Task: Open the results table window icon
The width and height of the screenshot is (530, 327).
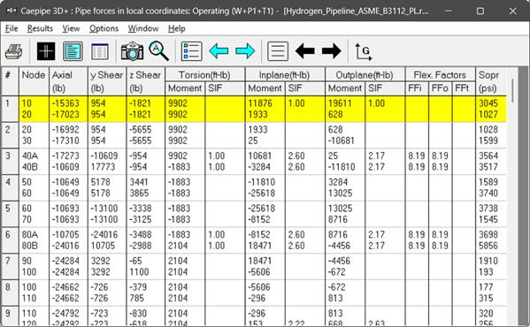Action: (x=100, y=51)
